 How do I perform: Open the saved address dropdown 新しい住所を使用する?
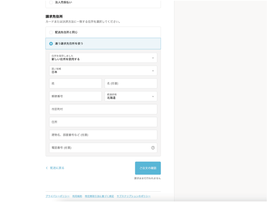tap(103, 58)
